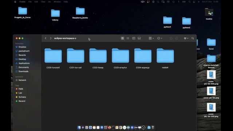
Task: Select cover-pic-3d-500.png on desktop
Action: click(x=211, y=75)
